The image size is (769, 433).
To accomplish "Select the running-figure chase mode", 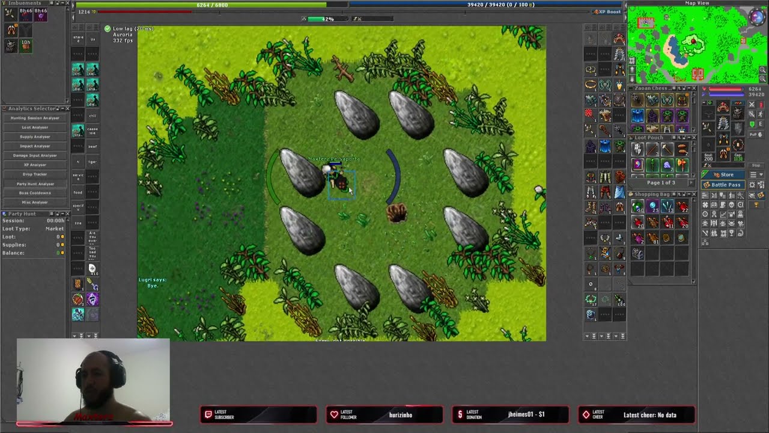I will [761, 114].
